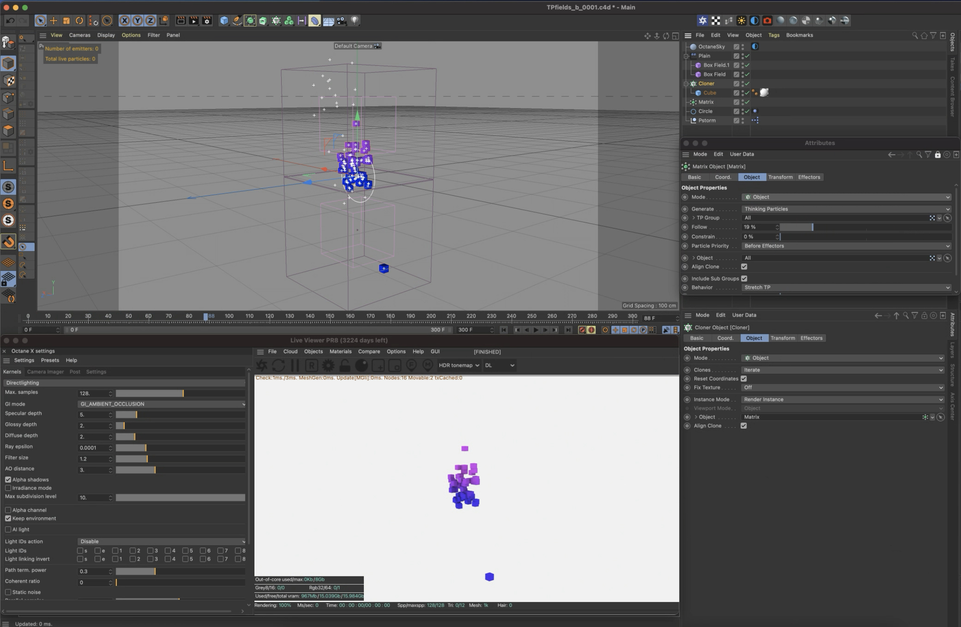Viewport: 961px width, 627px height.
Task: Click the Light bulb object icon
Action: [x=354, y=20]
